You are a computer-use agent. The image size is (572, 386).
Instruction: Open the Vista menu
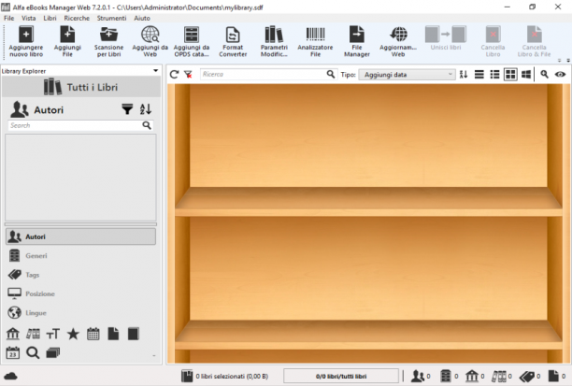click(28, 18)
